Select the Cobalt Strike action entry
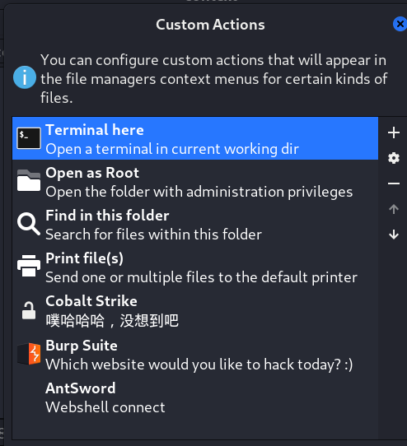Viewport: 407px width, 446px height. (195, 310)
